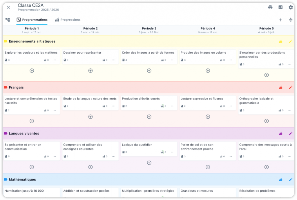Click the plus icon in the tab bar
The width and height of the screenshot is (297, 200).
click(x=280, y=20)
